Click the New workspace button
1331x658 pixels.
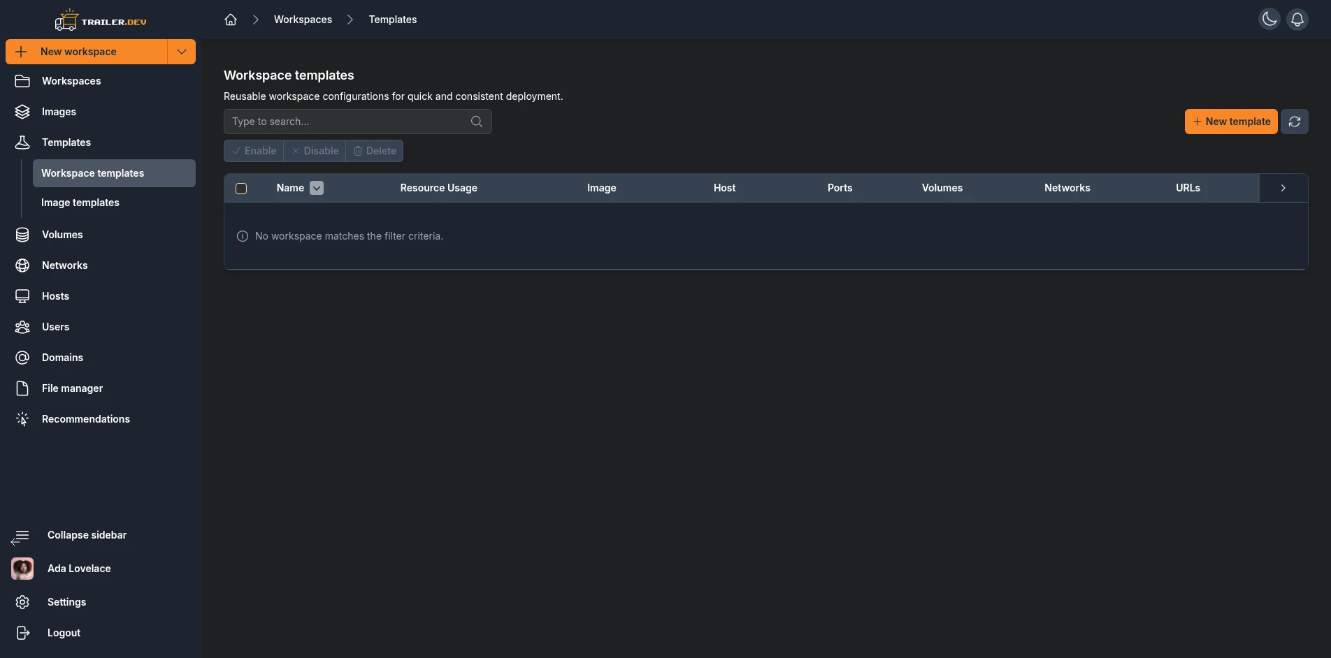pos(87,52)
